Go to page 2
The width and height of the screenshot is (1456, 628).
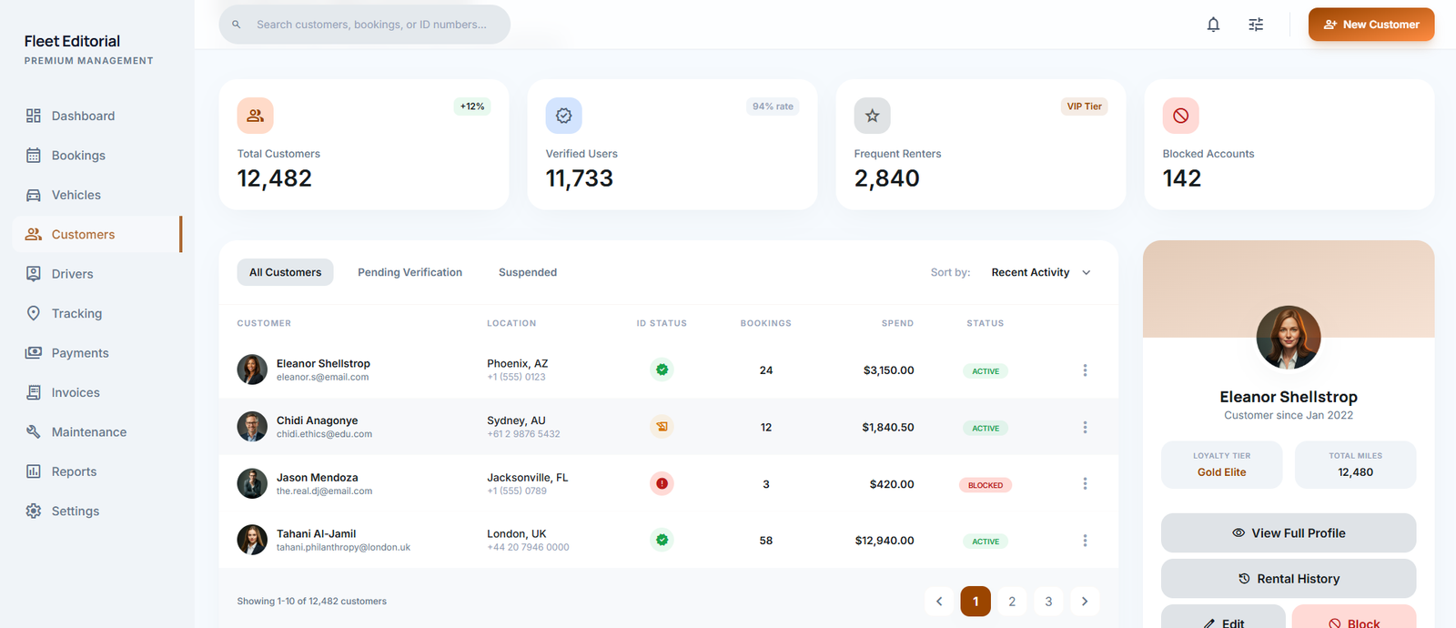point(1012,601)
